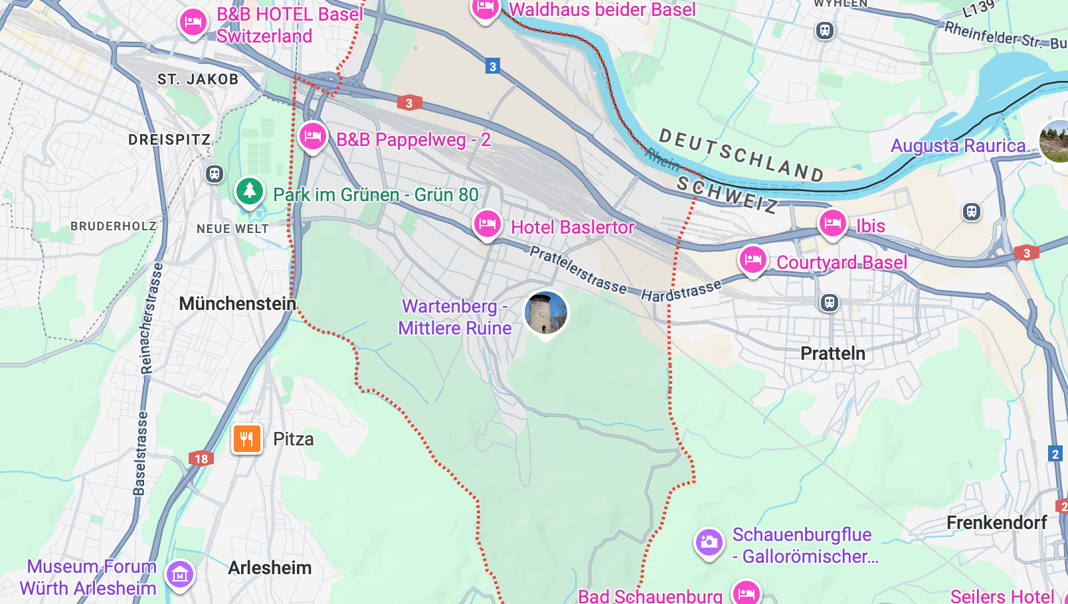Click the Arlesheim town label
The image size is (1068, 604).
(x=270, y=567)
